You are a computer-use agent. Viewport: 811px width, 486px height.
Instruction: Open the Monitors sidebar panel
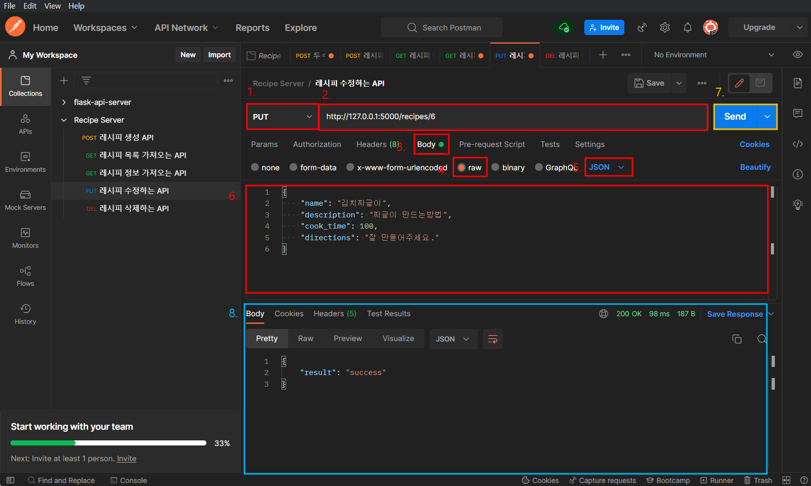(25, 239)
